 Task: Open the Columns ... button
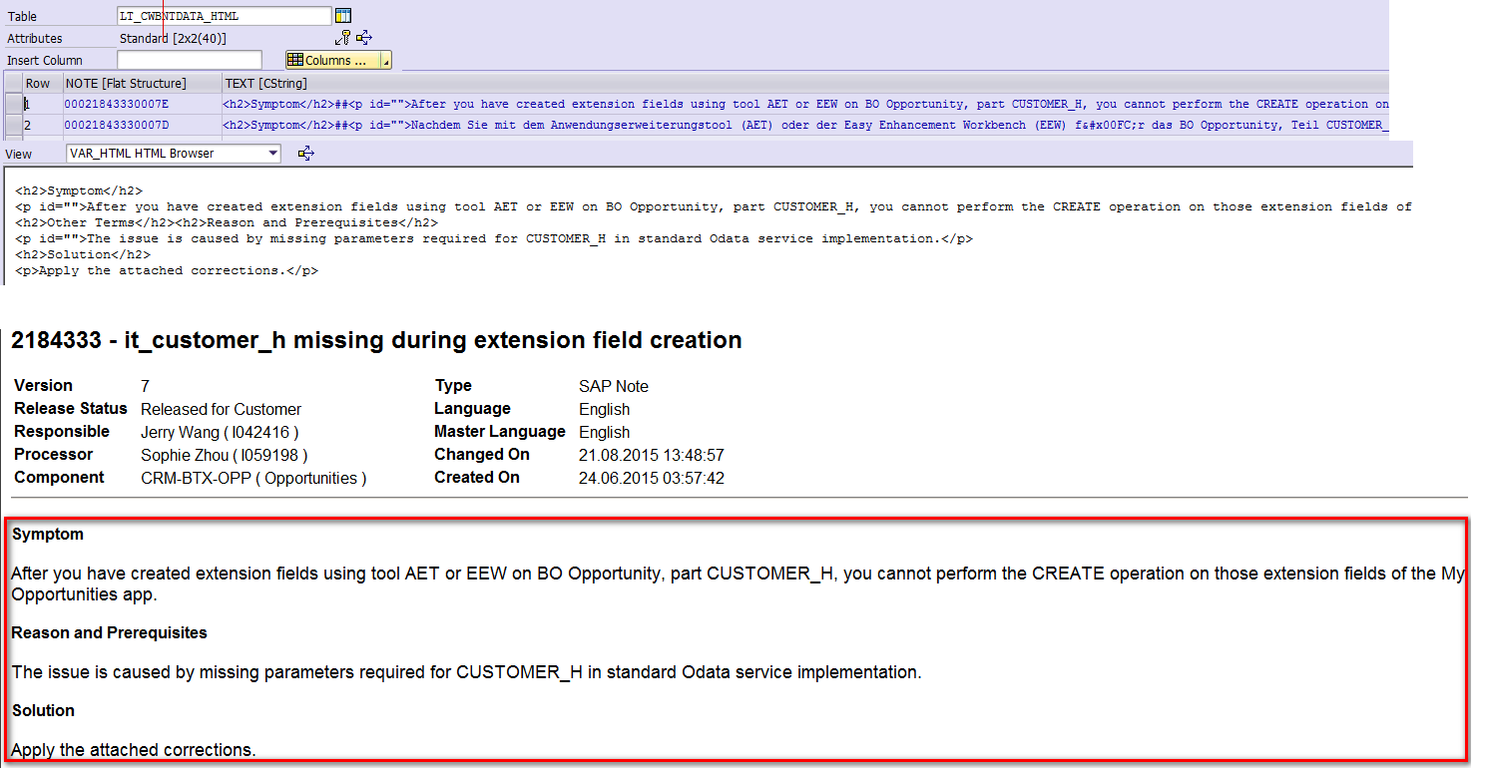[332, 61]
